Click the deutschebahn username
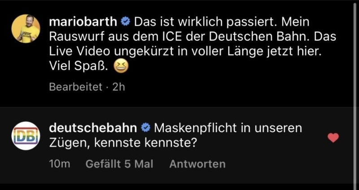 pyautogui.click(x=93, y=128)
